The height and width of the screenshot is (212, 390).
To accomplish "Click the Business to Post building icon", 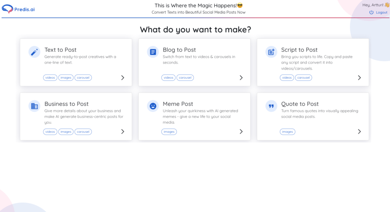I will [x=34, y=106].
